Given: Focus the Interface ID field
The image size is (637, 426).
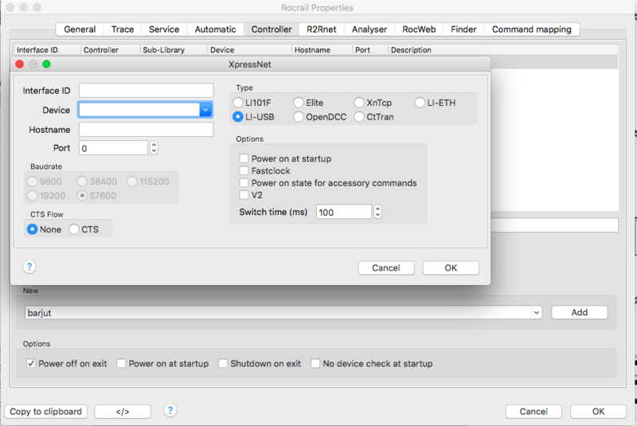Looking at the screenshot, I should point(147,90).
